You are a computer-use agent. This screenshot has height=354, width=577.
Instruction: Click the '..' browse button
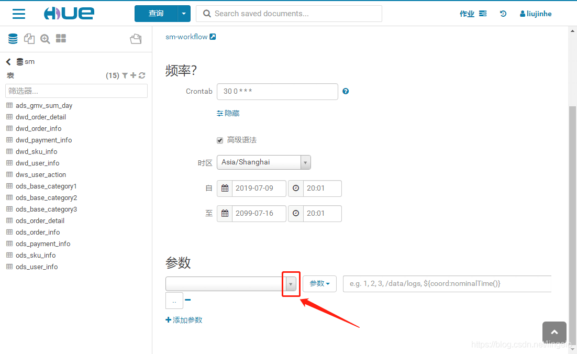click(174, 301)
